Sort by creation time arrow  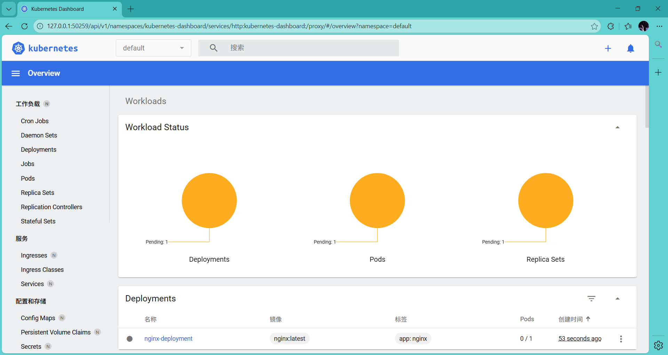588,319
